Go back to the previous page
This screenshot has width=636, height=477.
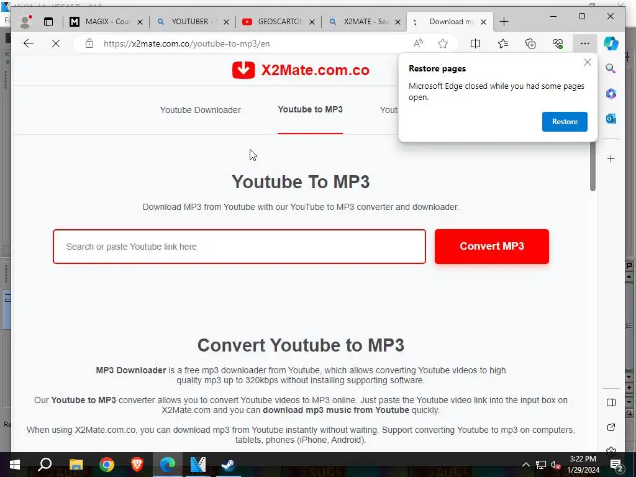click(x=29, y=43)
